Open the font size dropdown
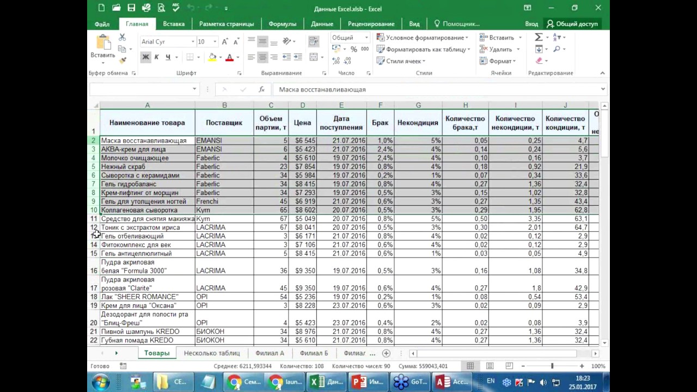 [215, 42]
